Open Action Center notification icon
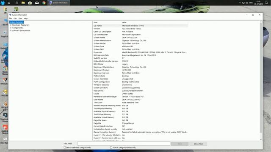Viewport: 271px width, 152px height. [x=266, y=3]
